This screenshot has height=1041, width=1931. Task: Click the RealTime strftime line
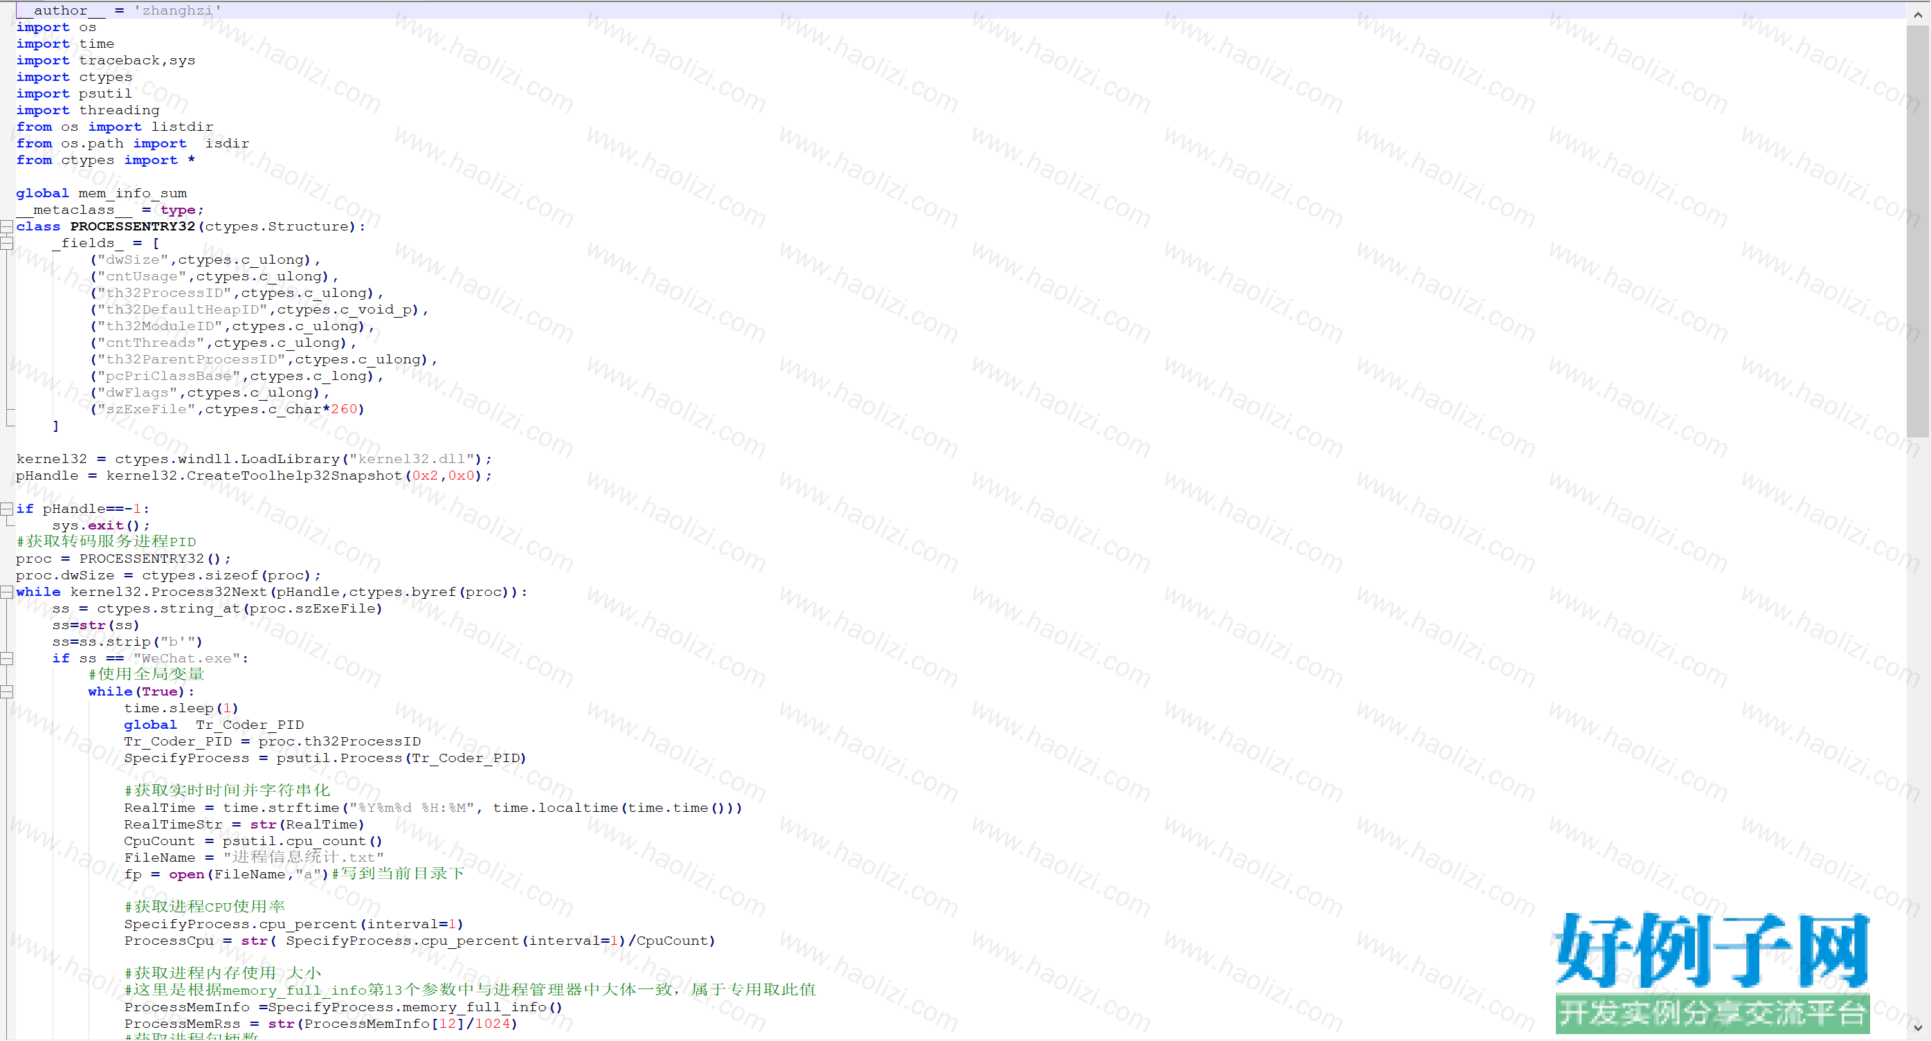coord(433,808)
